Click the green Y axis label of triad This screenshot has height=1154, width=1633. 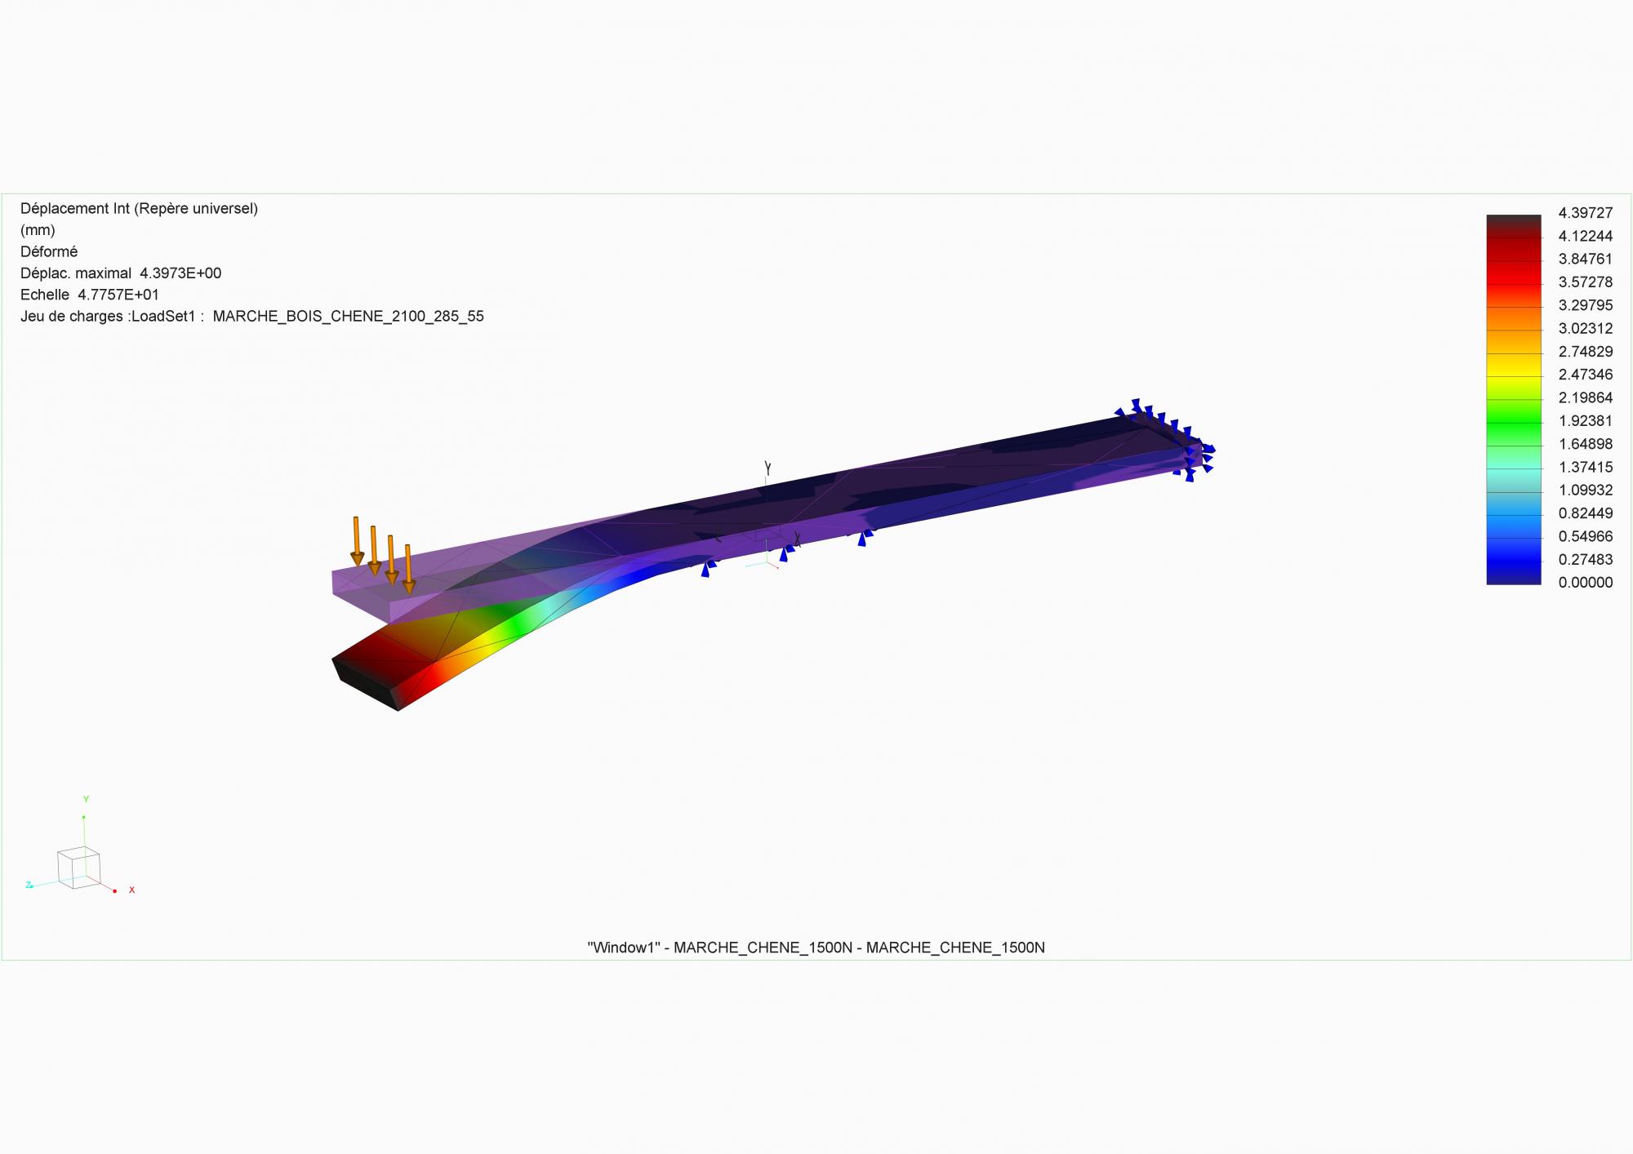(86, 799)
